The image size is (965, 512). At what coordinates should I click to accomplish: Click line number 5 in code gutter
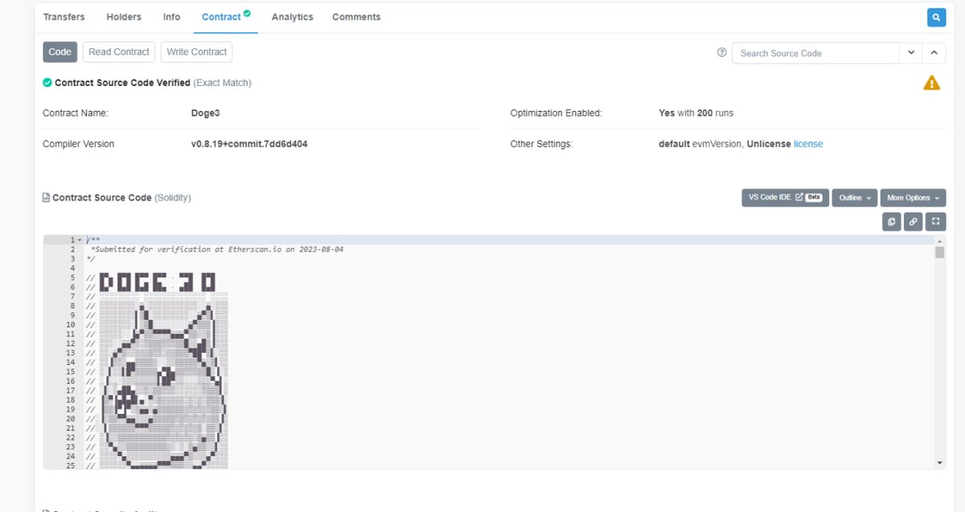72,278
